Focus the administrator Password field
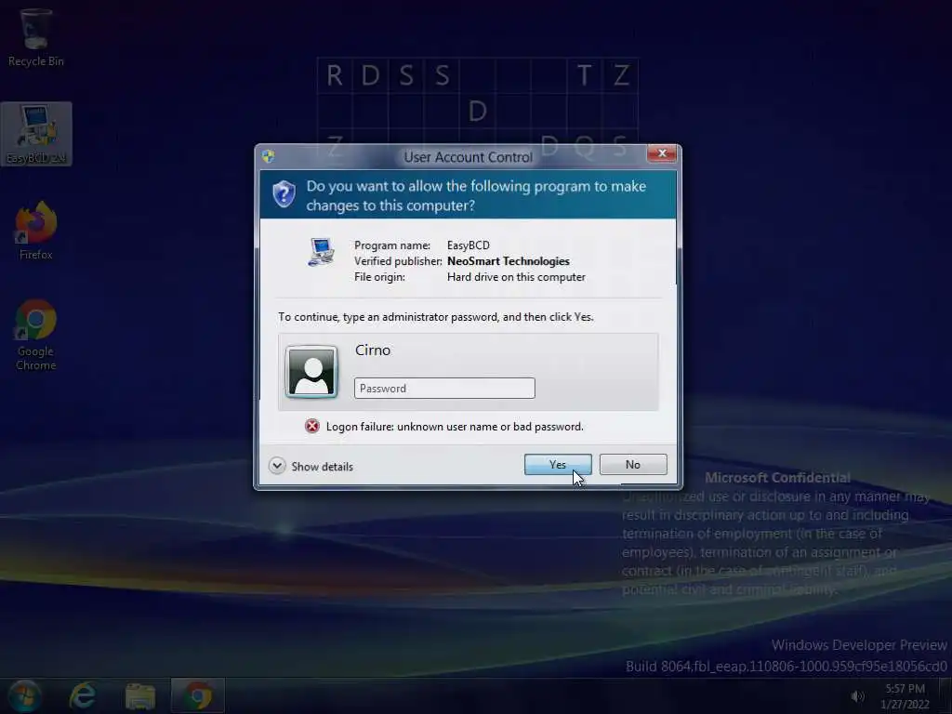The image size is (952, 714). click(x=444, y=389)
